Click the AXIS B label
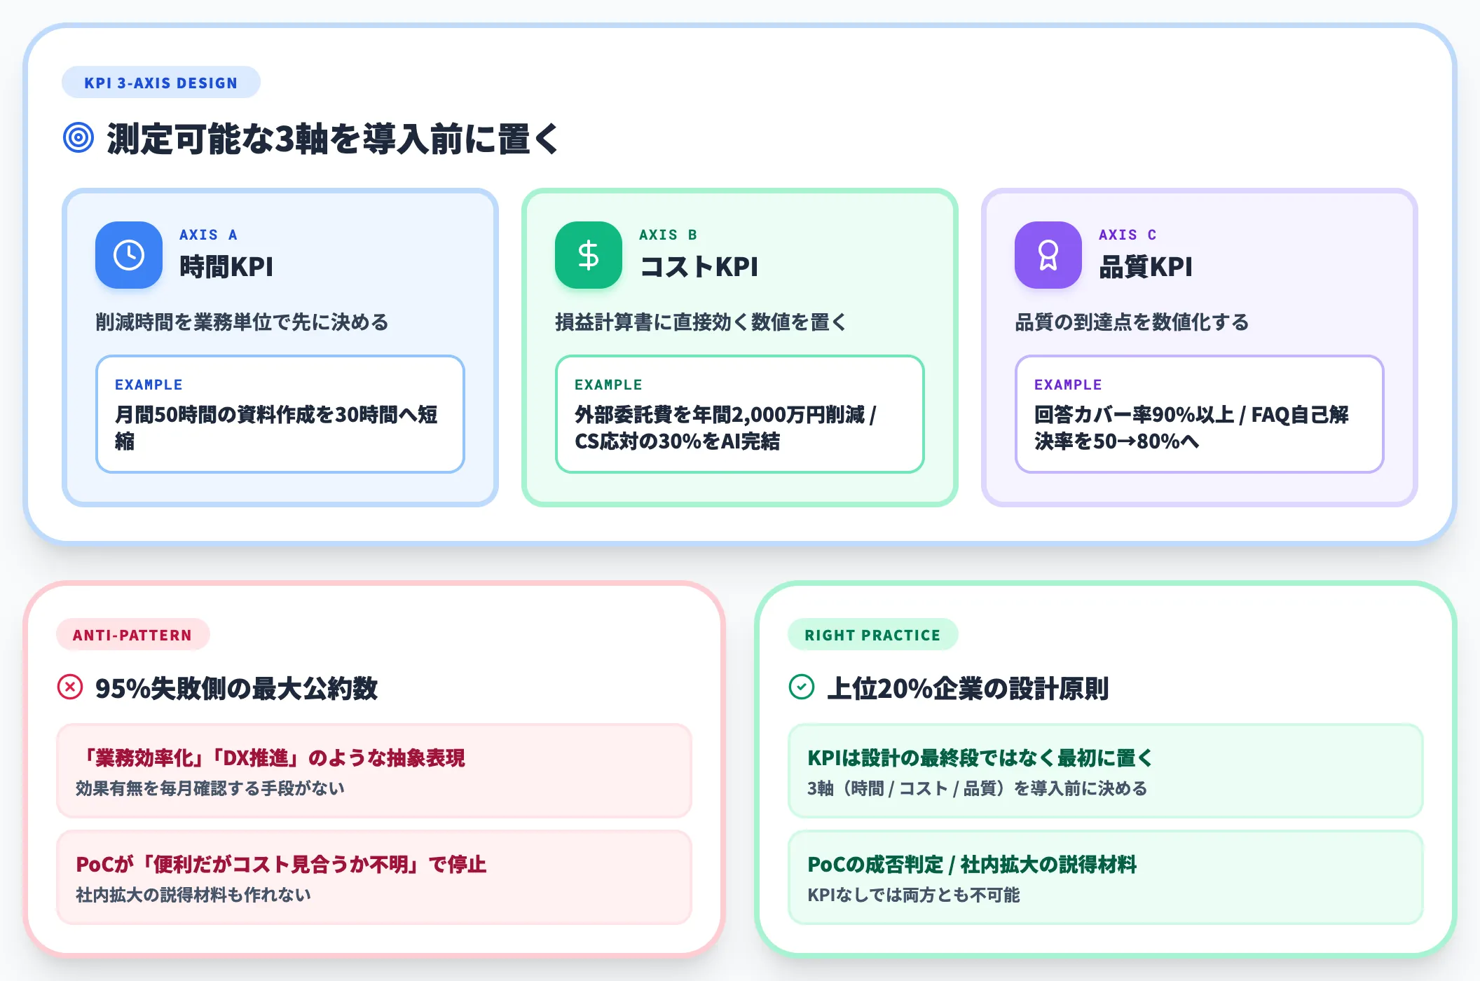1480x981 pixels. (x=668, y=235)
